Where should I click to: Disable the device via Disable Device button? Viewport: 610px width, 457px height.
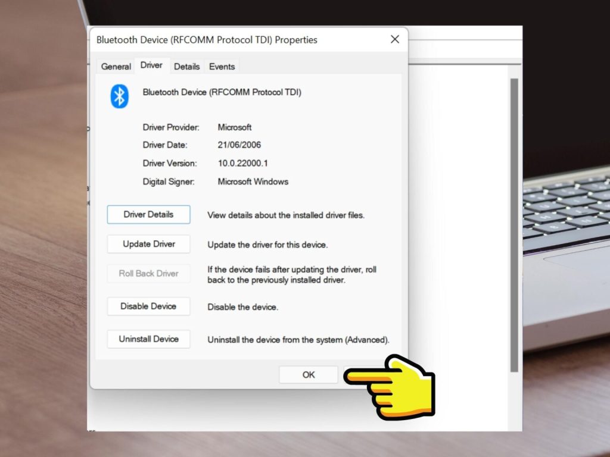coord(148,306)
